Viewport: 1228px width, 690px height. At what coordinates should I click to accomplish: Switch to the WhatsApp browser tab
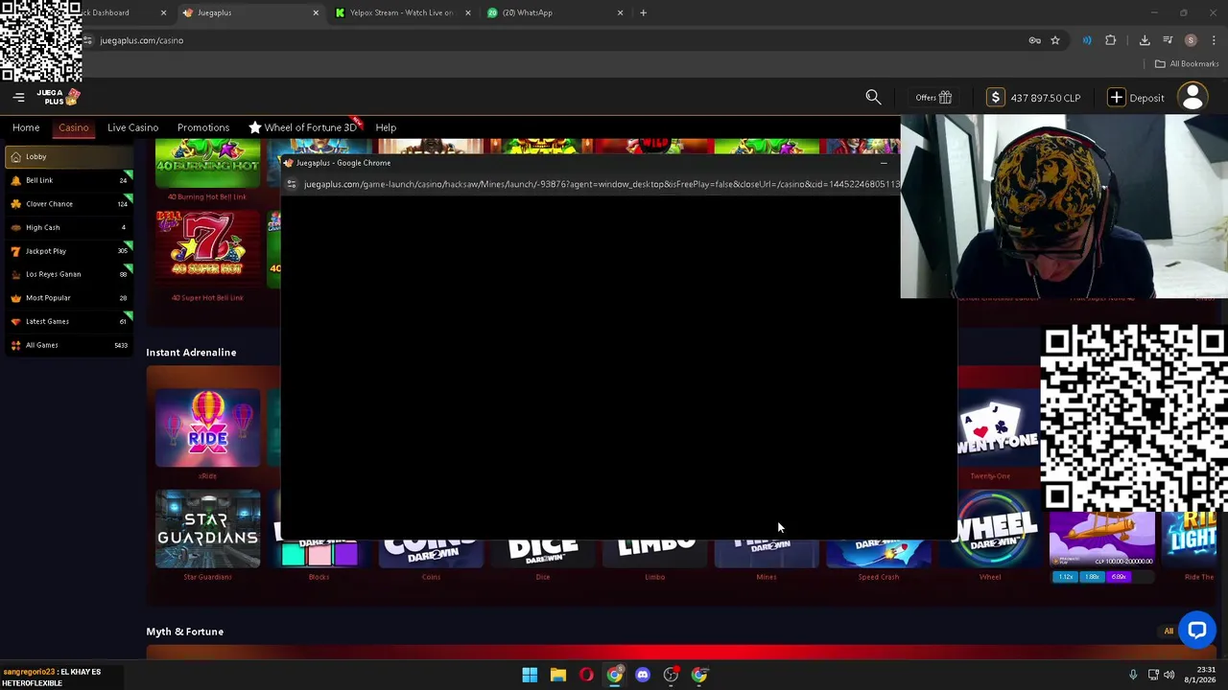[x=552, y=12]
